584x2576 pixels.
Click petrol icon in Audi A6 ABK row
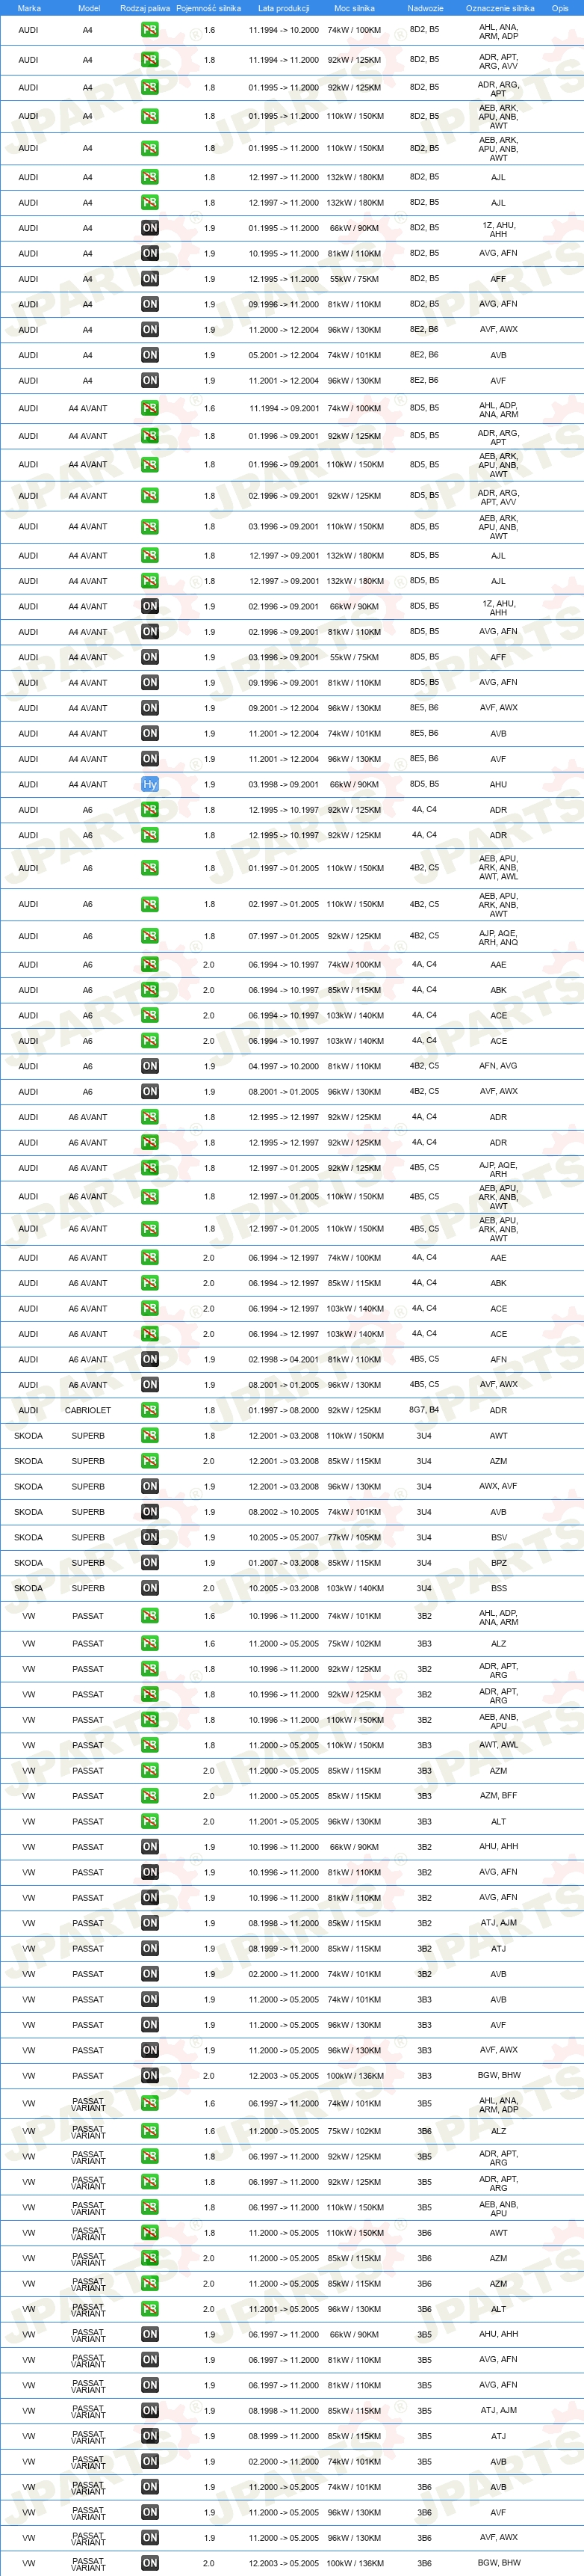150,990
